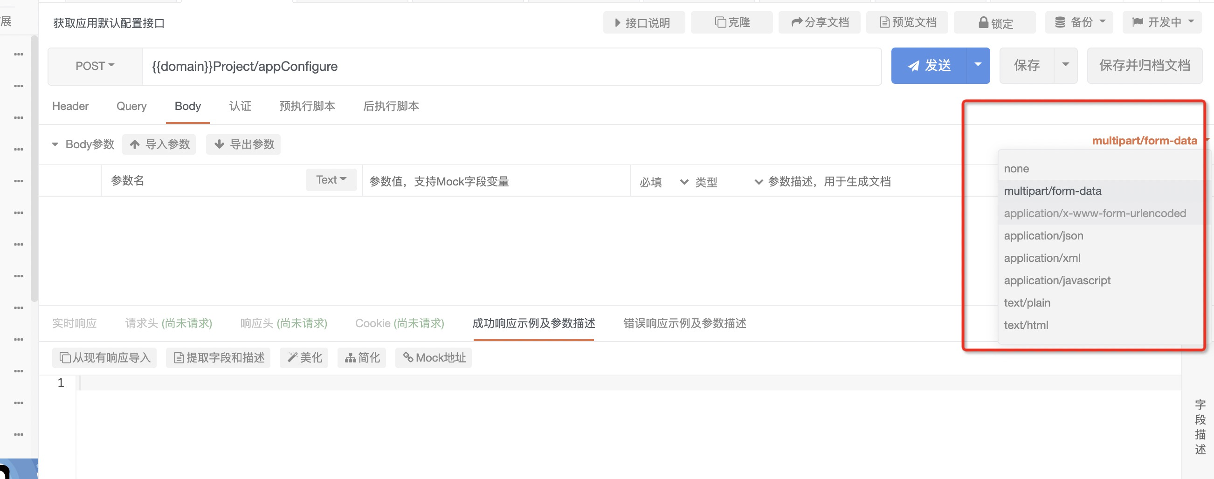This screenshot has width=1214, height=479.
Task: Open the 开发中 status dropdown
Action: coord(1162,23)
